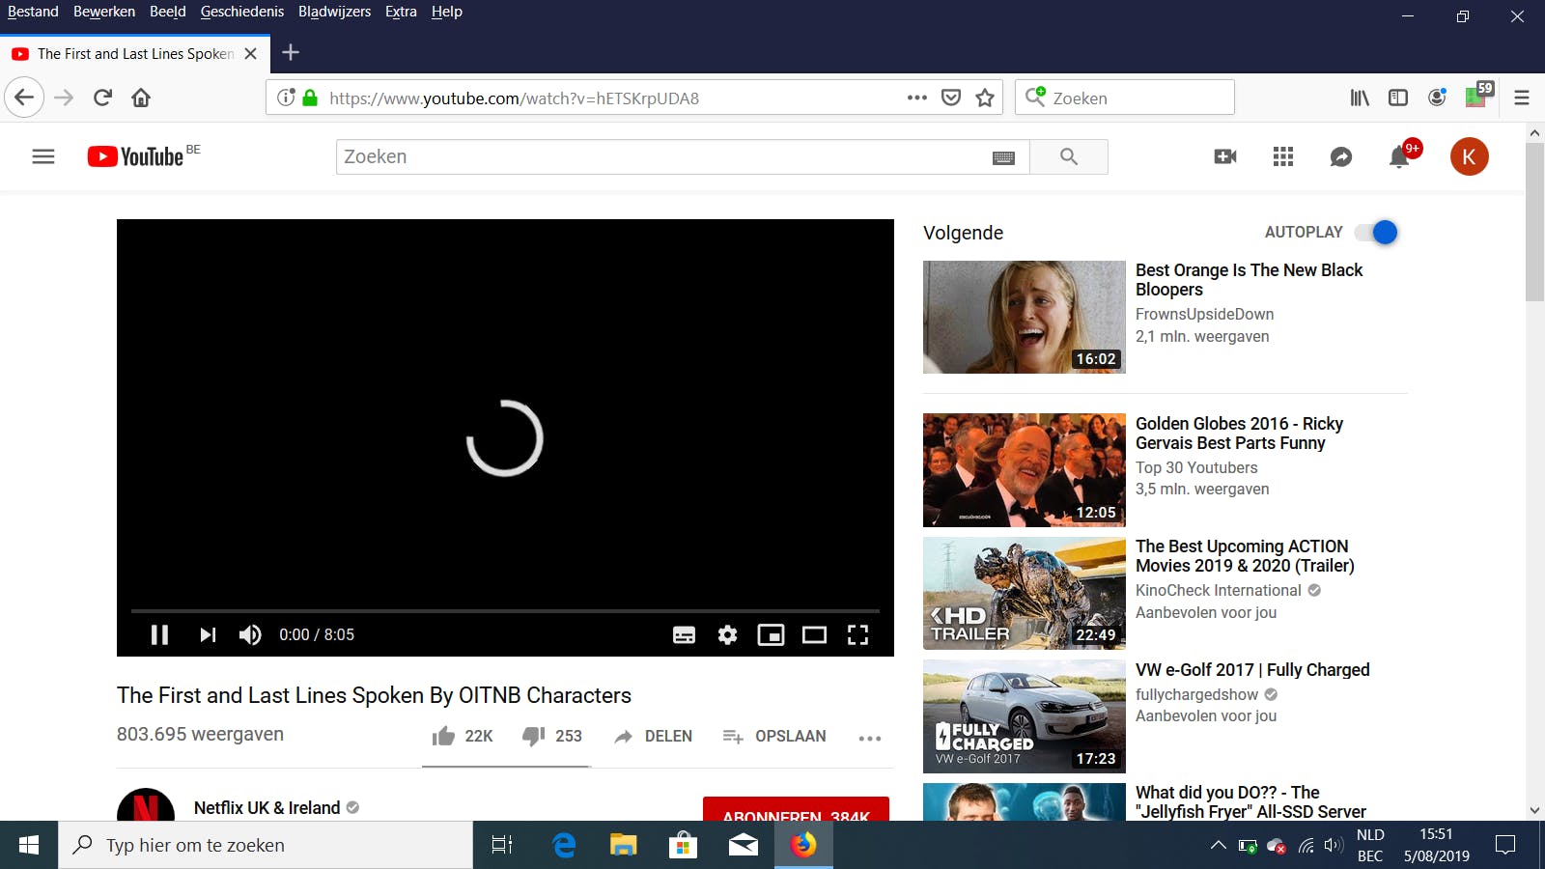Click the upload video camera icon
This screenshot has width=1545, height=869.
point(1224,156)
